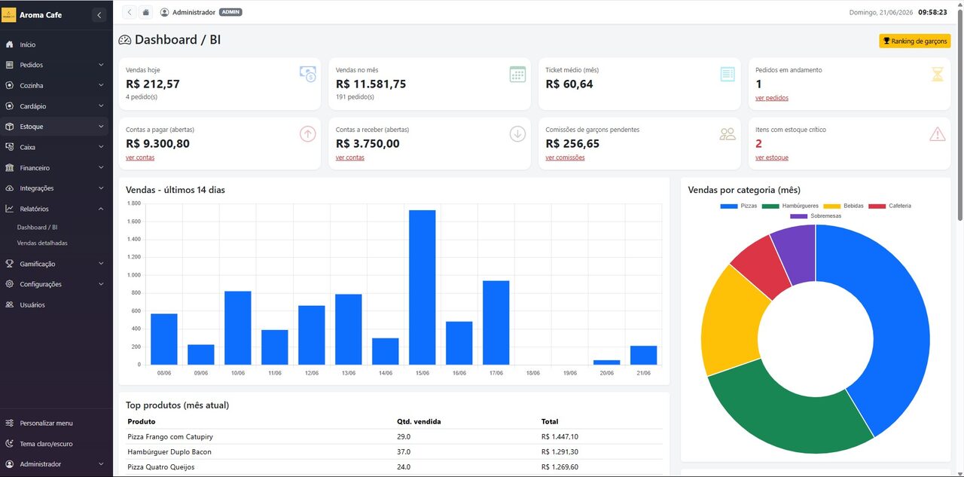Toggle Tema claro/escuro theme

pyautogui.click(x=54, y=444)
